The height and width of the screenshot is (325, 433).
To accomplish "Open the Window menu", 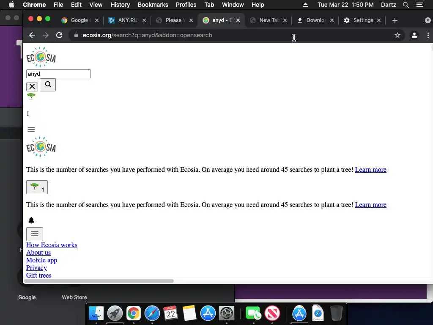I will coord(233,5).
